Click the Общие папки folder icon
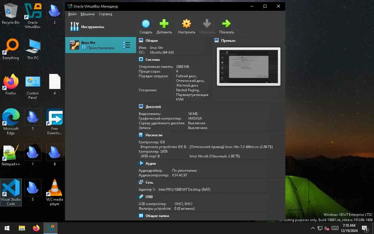The image size is (374, 234). (141, 216)
